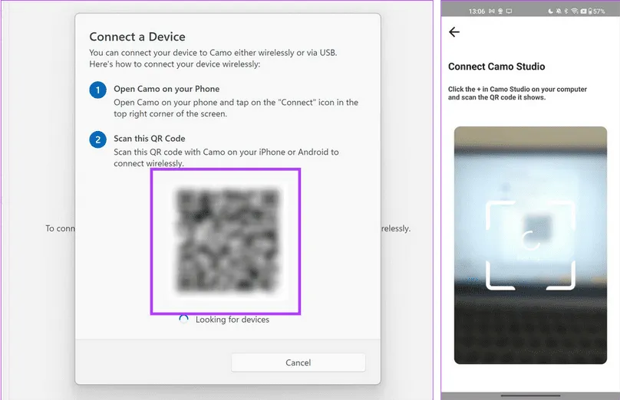
Task: Click the Cancel button in the dialog
Action: click(298, 362)
